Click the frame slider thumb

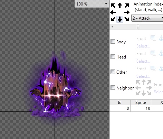[x=138, y=27]
